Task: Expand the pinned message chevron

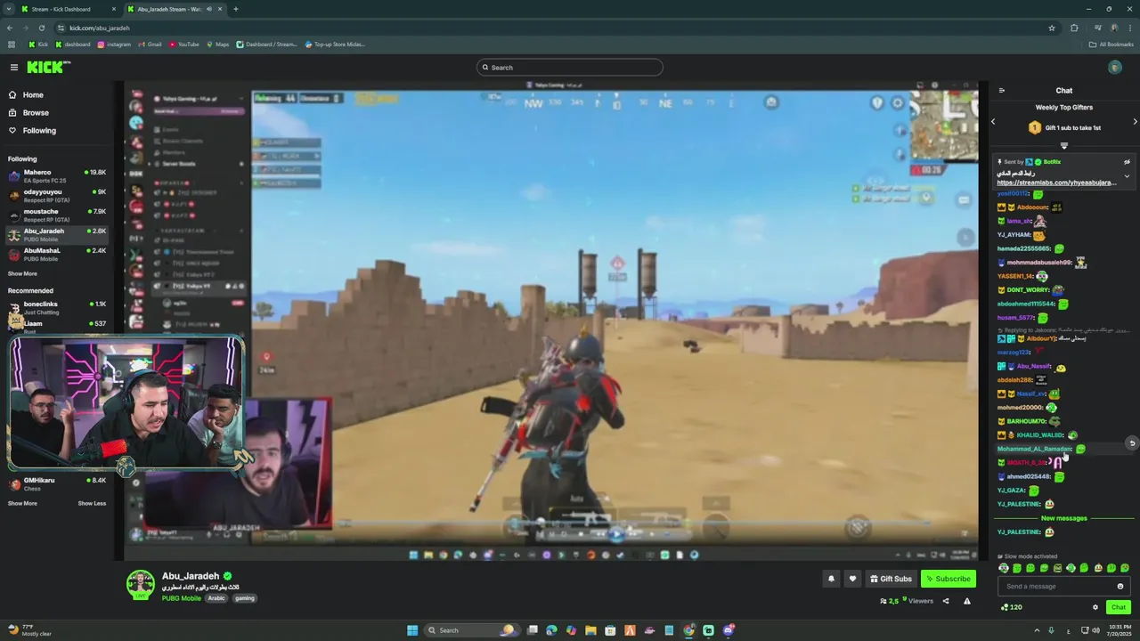Action: tap(1127, 176)
